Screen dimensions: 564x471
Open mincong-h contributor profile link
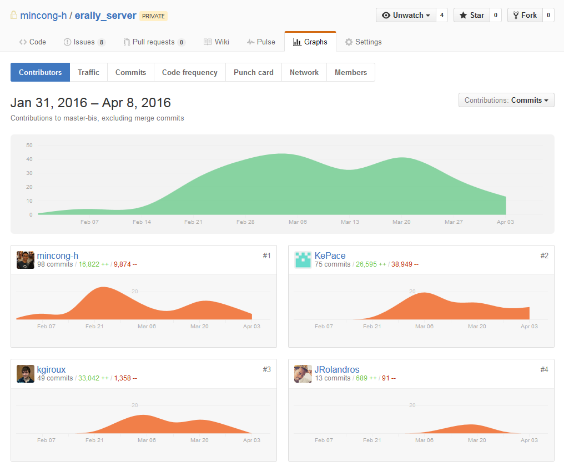pos(58,255)
